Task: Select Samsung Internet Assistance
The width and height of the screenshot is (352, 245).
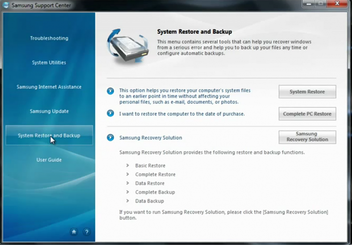Action: (49, 87)
